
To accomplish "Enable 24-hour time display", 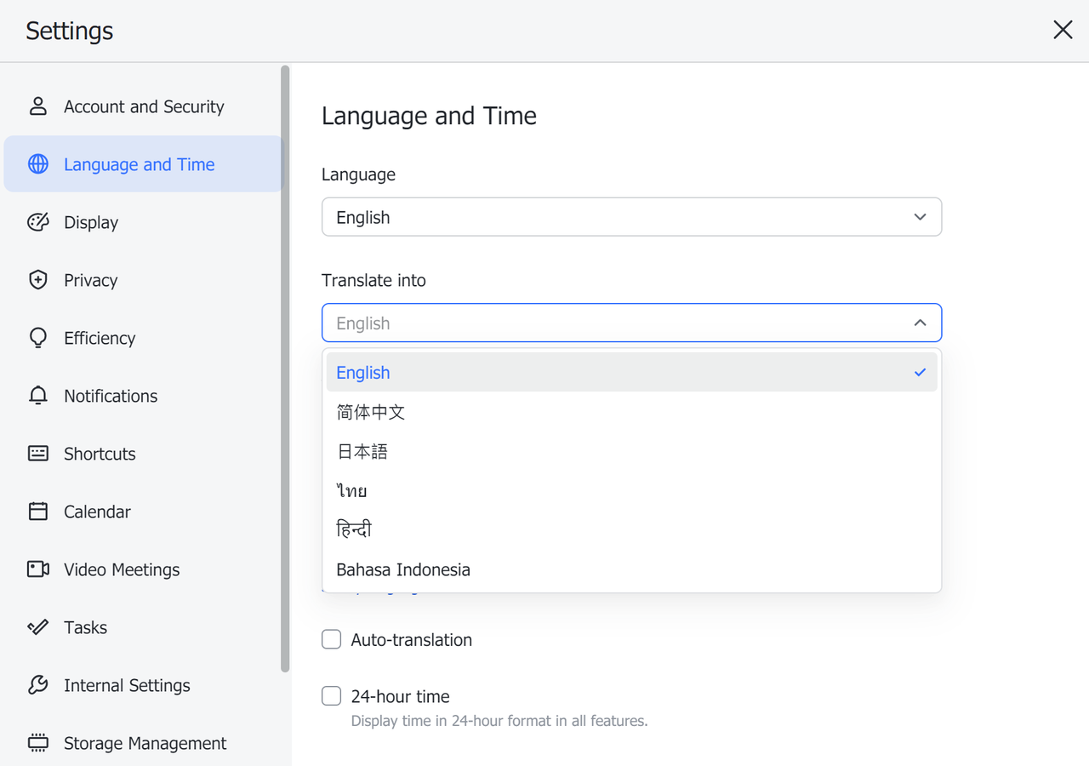I will click(x=331, y=695).
